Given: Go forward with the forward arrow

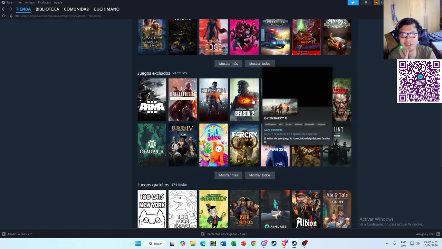Looking at the screenshot, I should pos(11,9).
